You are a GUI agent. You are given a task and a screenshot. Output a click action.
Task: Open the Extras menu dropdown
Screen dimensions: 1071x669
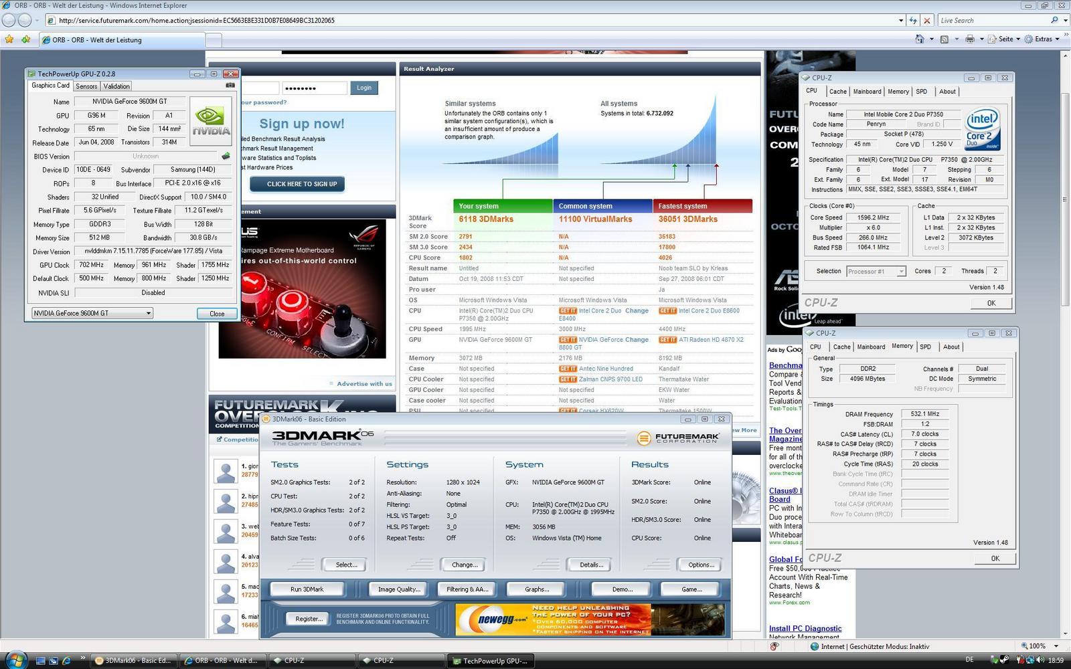(1042, 39)
